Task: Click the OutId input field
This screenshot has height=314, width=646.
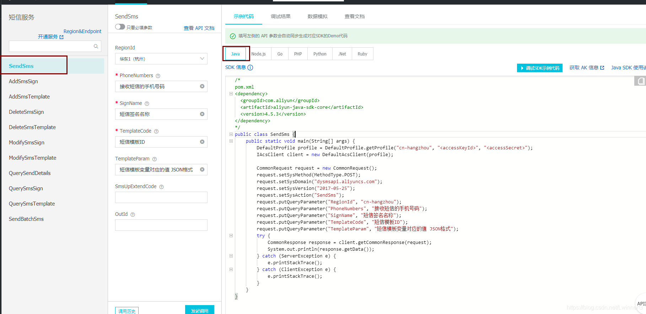Action: point(161,225)
